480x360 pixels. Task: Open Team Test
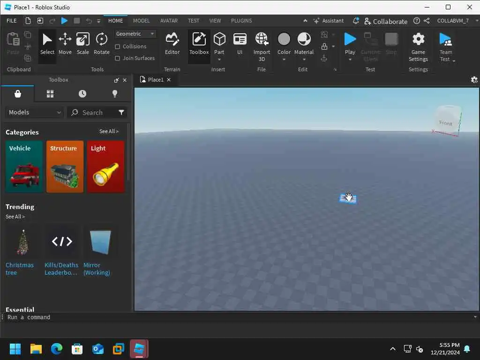(446, 46)
